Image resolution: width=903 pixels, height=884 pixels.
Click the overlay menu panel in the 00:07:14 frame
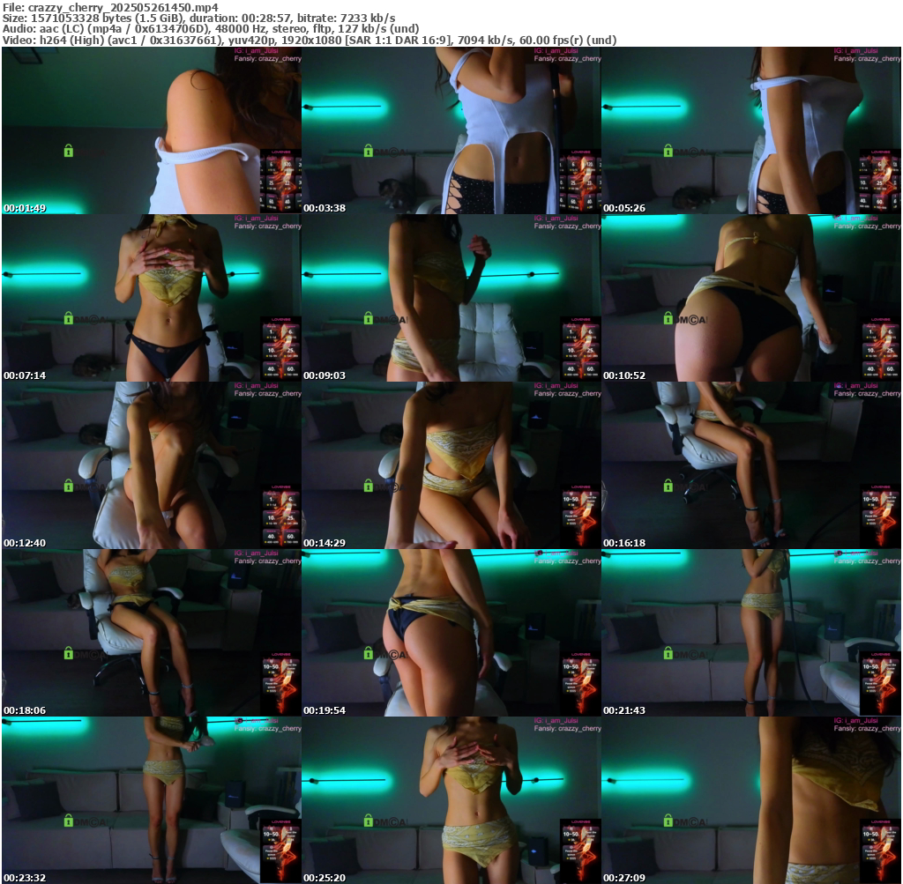click(281, 348)
